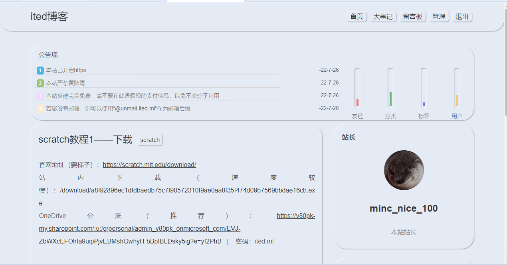Open the post title scratch教程1——下载
This screenshot has width=507, height=265.
pyautogui.click(x=85, y=139)
